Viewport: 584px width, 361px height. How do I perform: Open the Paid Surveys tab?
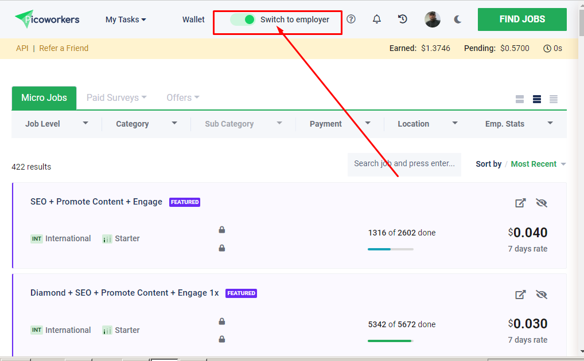[x=116, y=97]
